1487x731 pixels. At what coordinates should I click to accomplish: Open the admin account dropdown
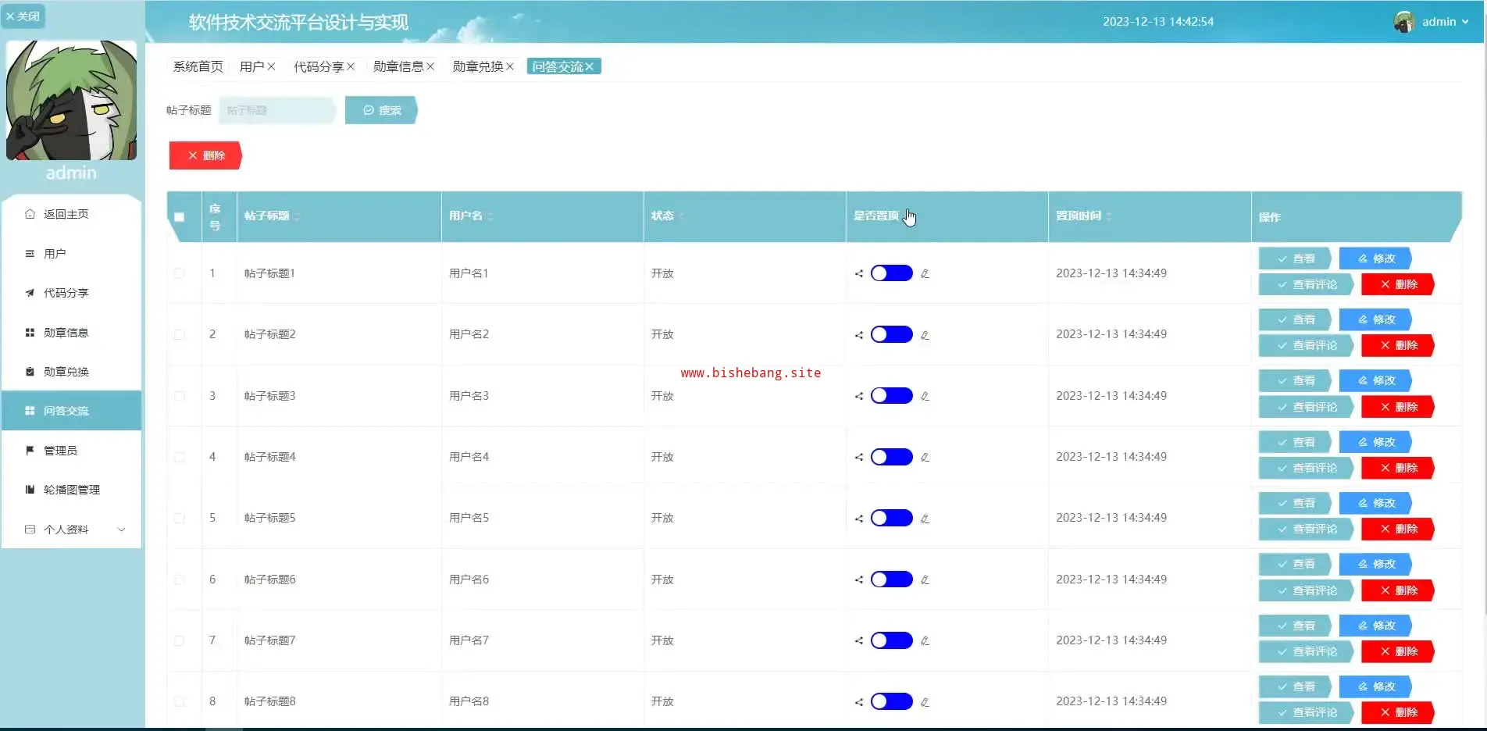pos(1444,22)
